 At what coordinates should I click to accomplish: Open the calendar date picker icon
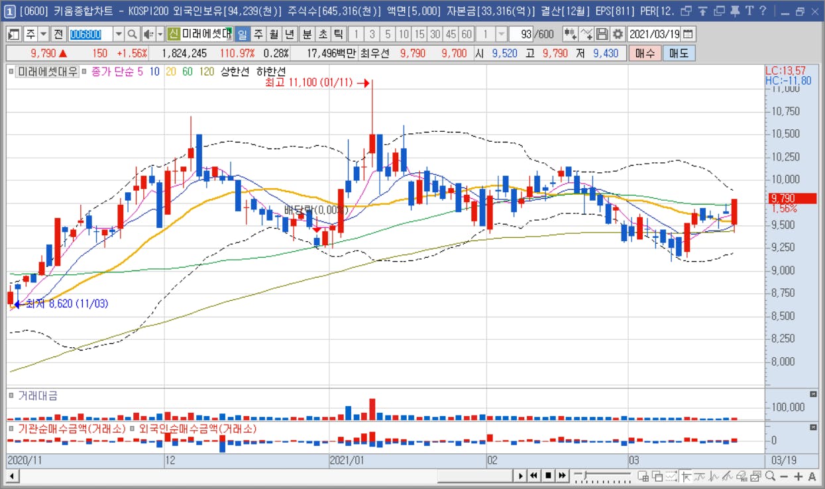point(688,34)
